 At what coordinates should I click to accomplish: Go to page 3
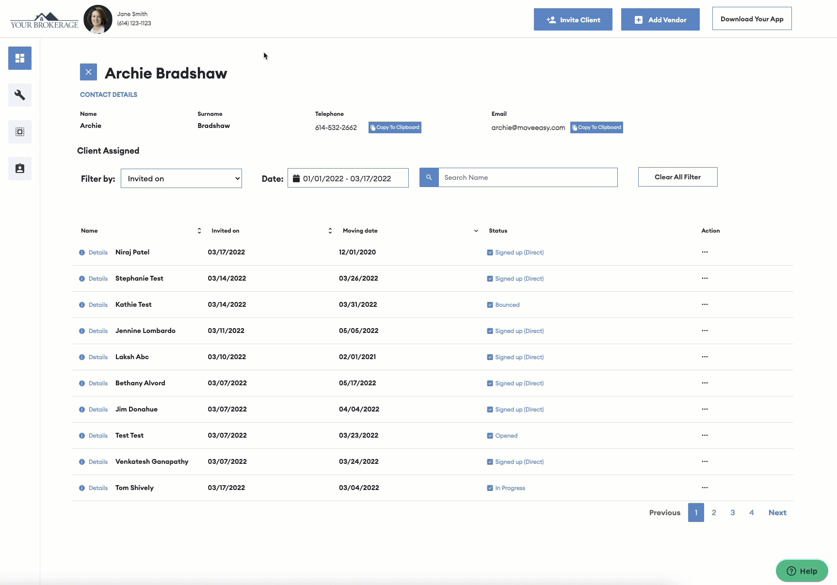point(733,513)
